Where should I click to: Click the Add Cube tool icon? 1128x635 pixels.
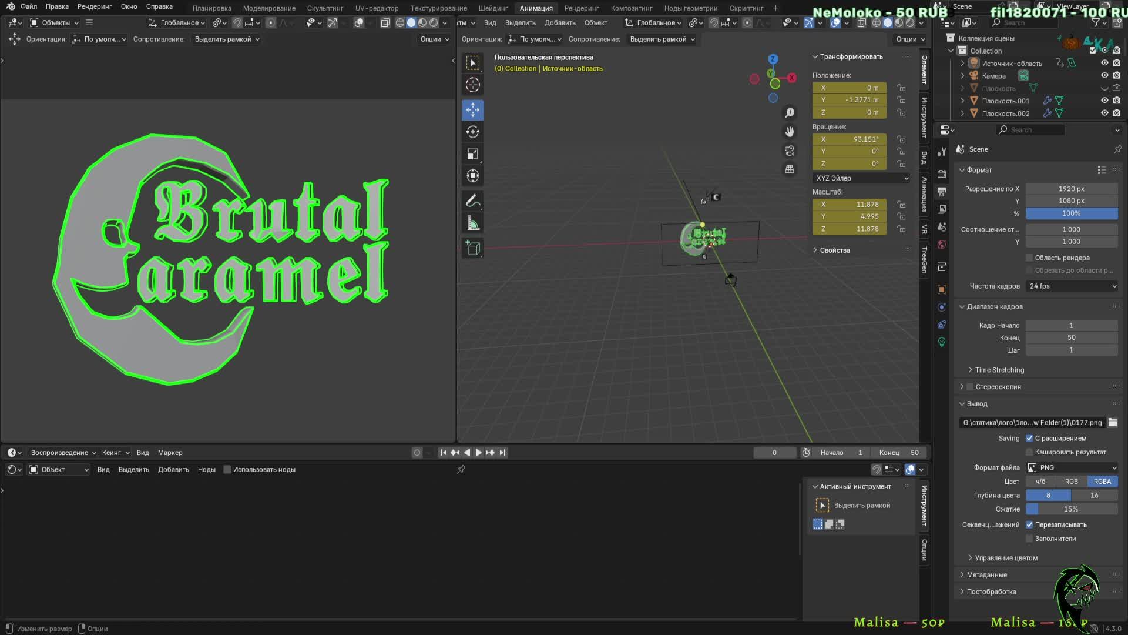point(473,248)
